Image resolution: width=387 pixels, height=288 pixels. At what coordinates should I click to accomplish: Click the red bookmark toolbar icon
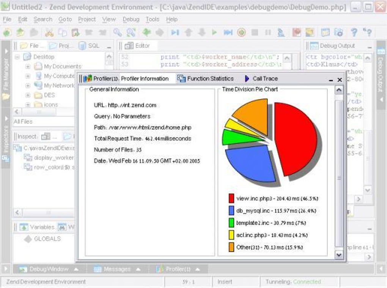(x=296, y=32)
